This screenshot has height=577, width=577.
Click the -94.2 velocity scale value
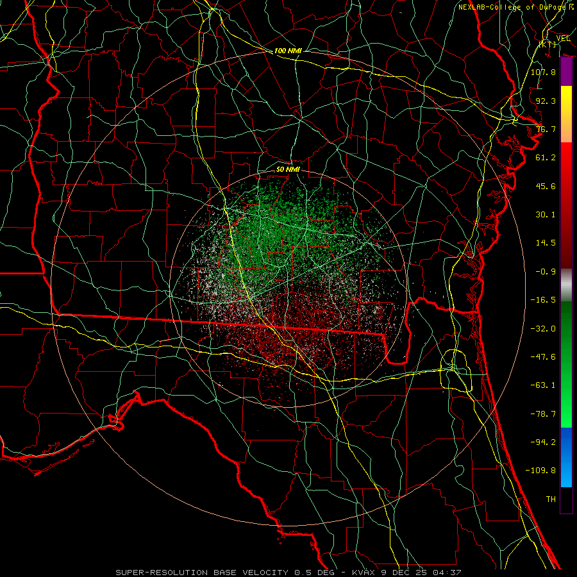click(543, 442)
